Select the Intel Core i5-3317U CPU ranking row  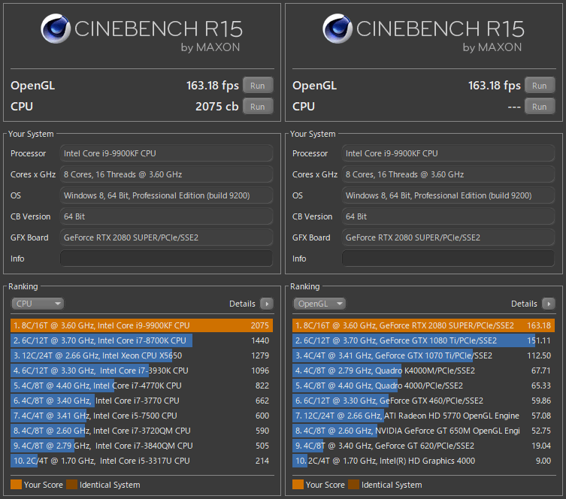(x=141, y=461)
